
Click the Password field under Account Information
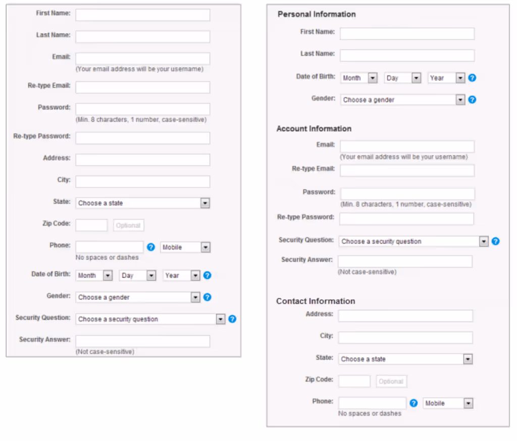point(407,193)
